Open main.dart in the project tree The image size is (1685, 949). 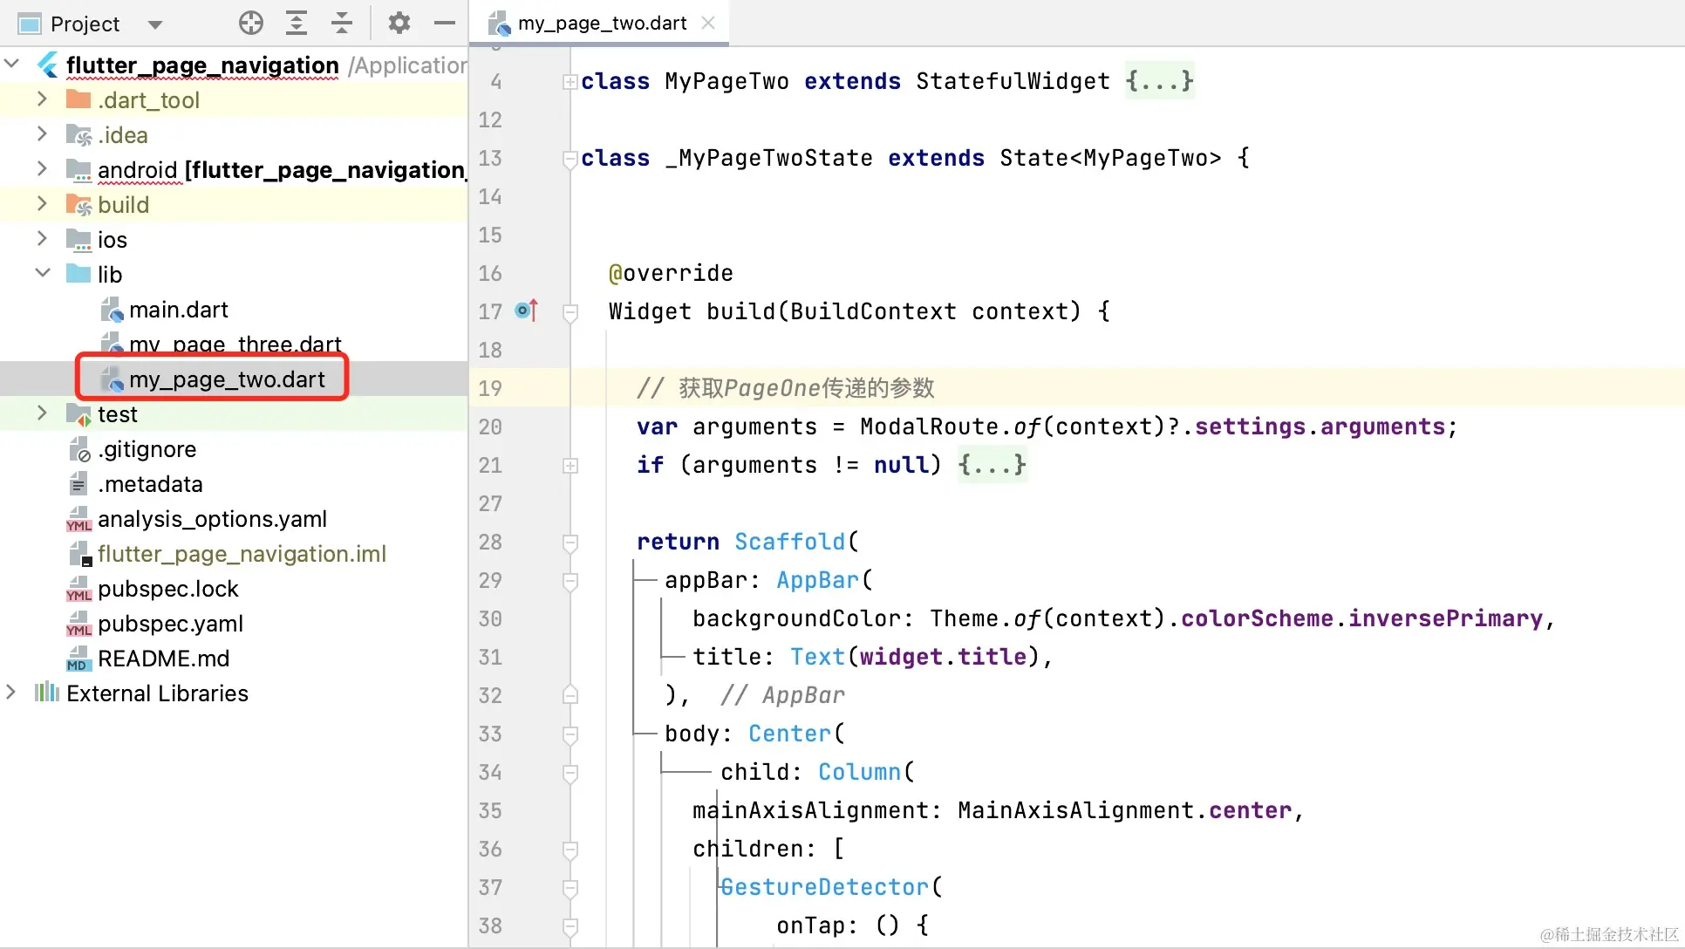tap(178, 310)
